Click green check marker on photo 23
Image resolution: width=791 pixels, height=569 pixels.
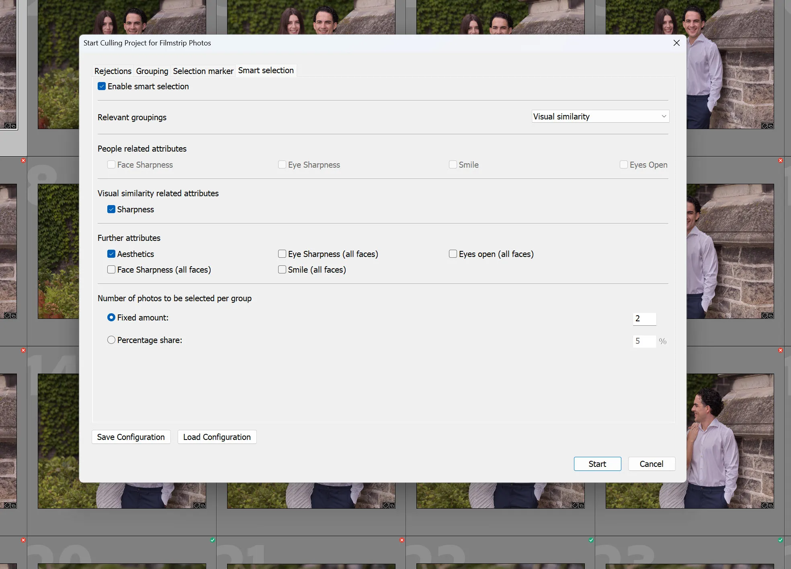click(x=780, y=540)
